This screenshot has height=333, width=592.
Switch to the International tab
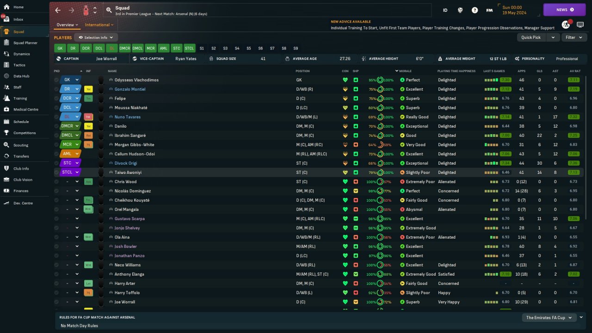point(97,25)
